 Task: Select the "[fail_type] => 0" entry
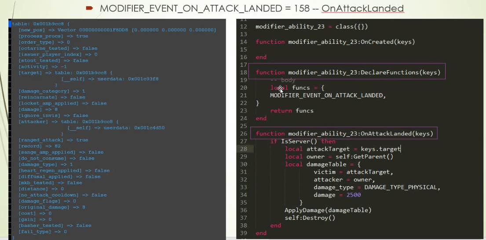[x=43, y=232]
